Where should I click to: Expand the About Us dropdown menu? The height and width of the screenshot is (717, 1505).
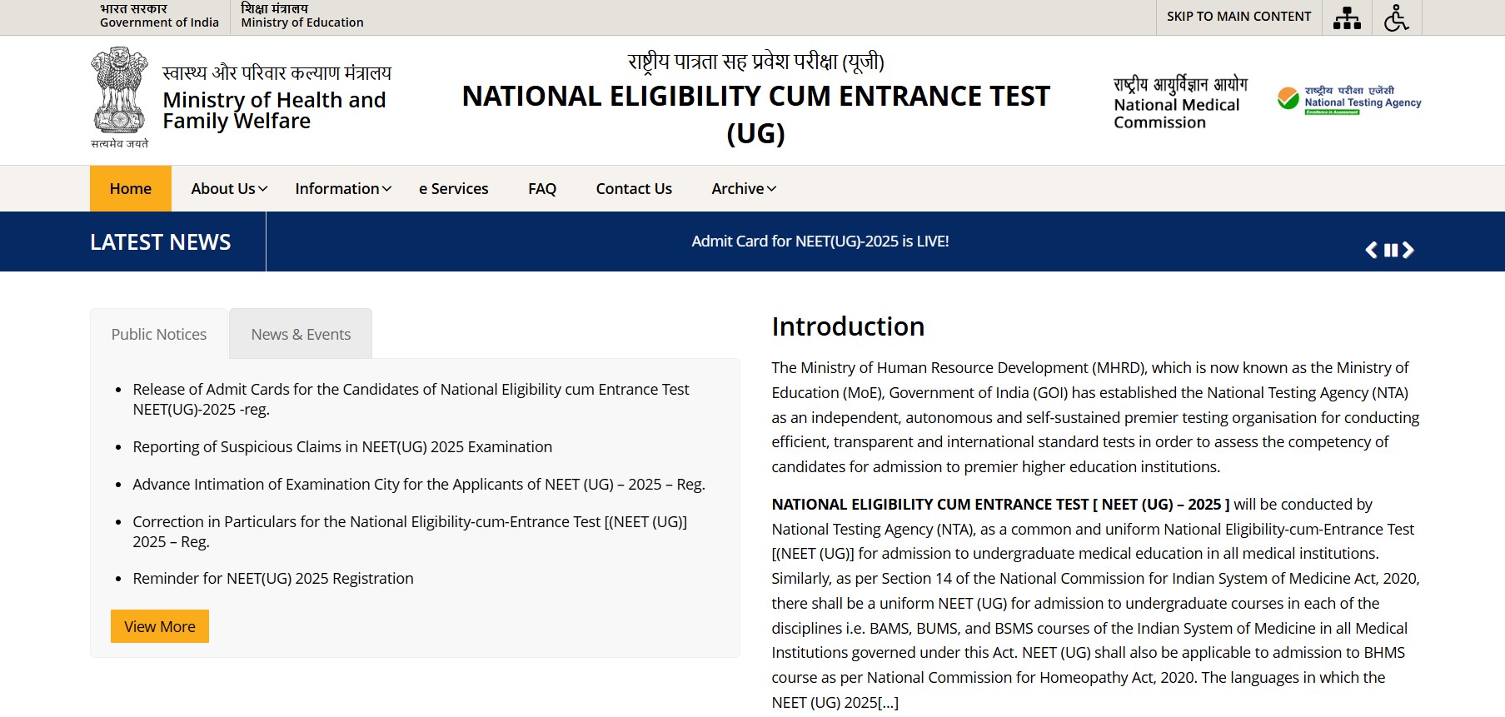[x=229, y=188]
